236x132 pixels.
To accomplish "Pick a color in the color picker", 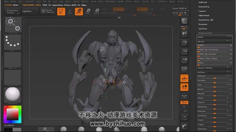I will click(x=13, y=115).
